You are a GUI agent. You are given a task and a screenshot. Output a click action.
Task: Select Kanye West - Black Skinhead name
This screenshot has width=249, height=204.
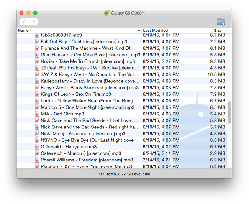pos(90,87)
